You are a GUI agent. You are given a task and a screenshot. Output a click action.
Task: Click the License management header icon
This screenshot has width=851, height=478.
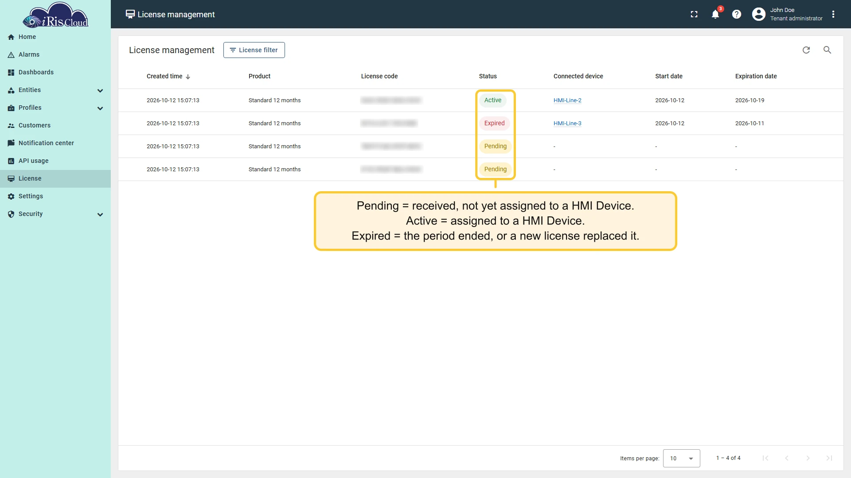click(130, 14)
